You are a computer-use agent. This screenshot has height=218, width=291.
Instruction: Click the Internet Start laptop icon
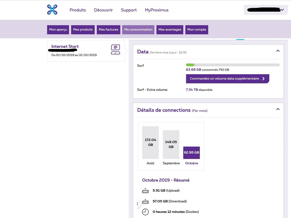pyautogui.click(x=115, y=49)
